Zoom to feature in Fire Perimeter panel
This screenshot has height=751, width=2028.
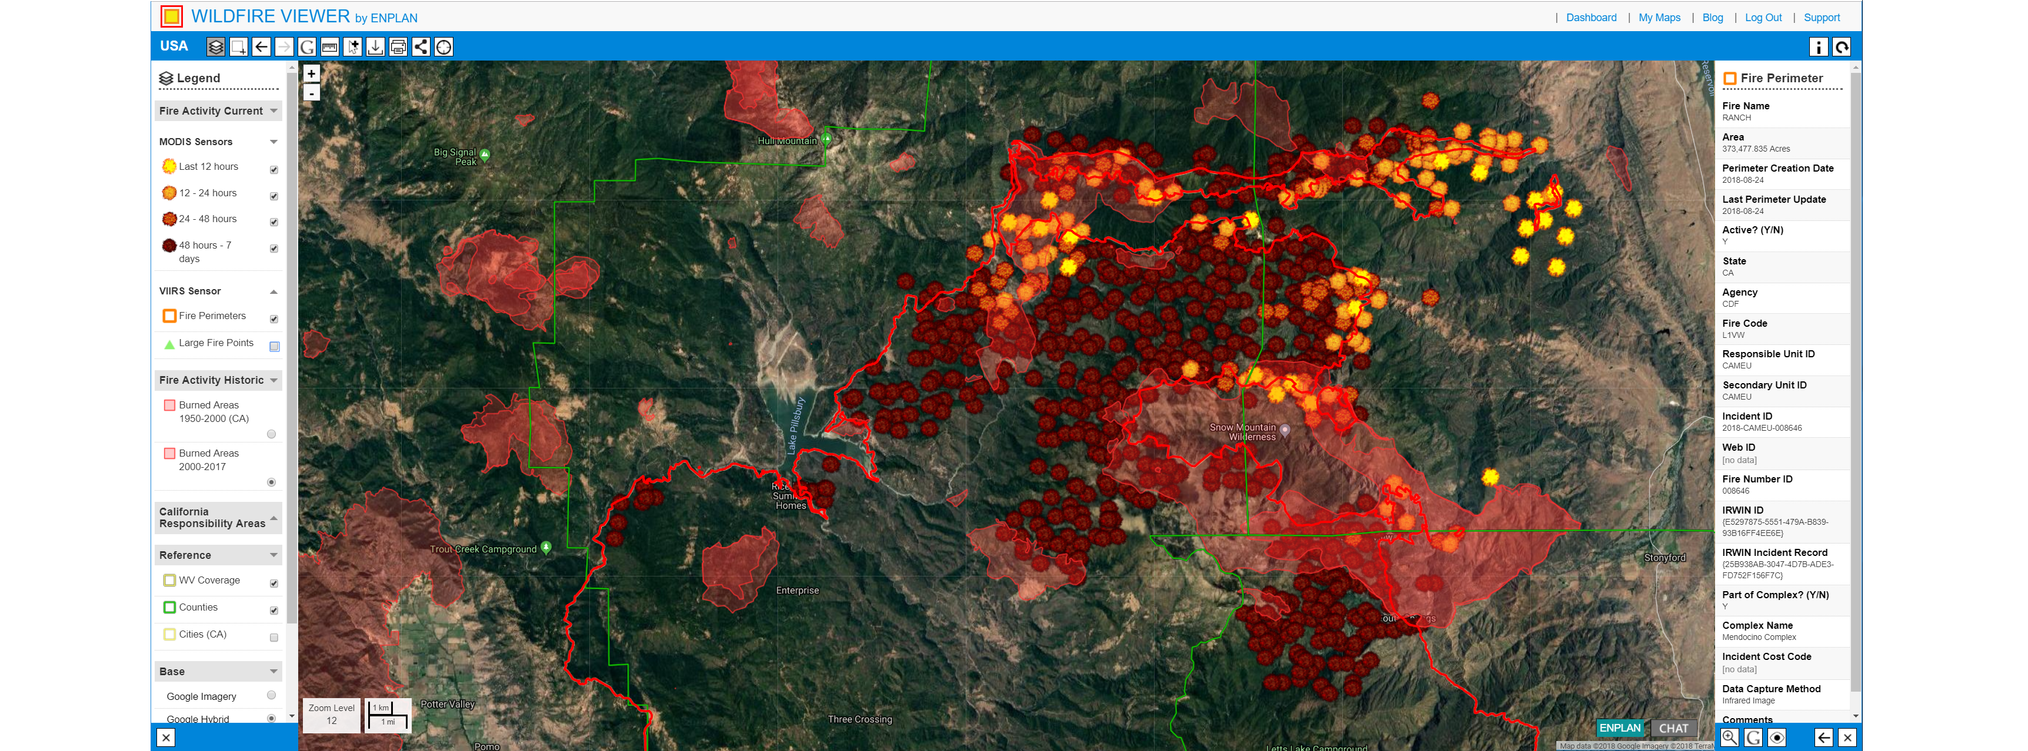pos(1730,737)
